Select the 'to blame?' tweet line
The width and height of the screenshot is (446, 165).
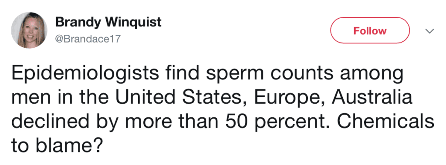56,144
